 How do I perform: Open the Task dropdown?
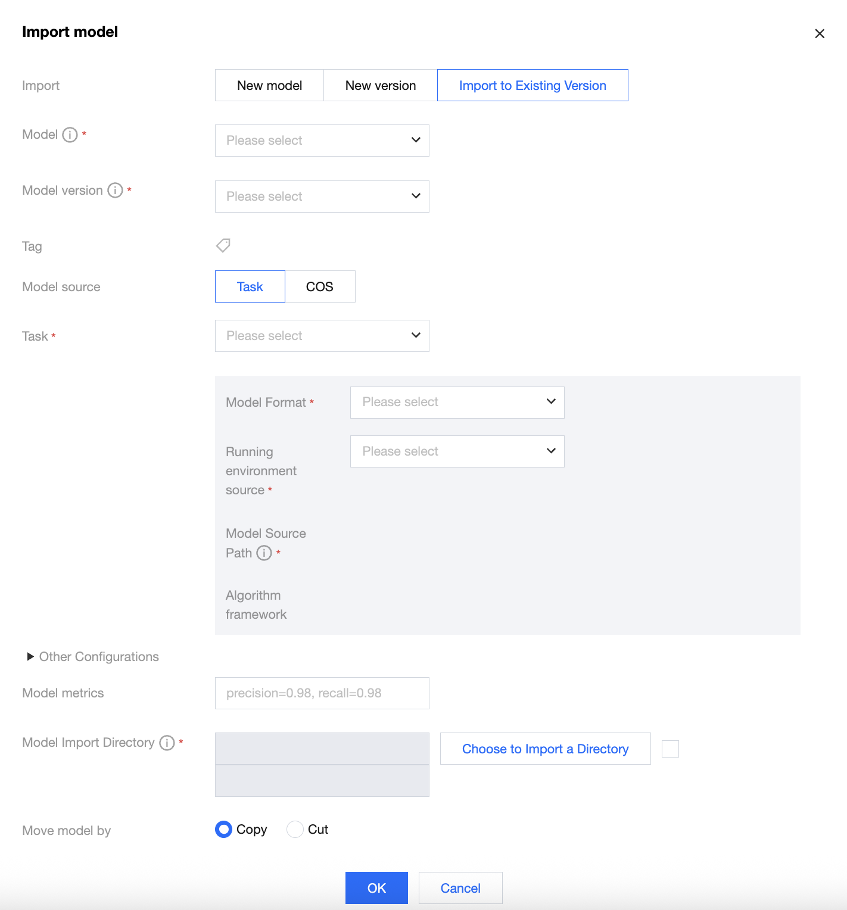coord(322,336)
